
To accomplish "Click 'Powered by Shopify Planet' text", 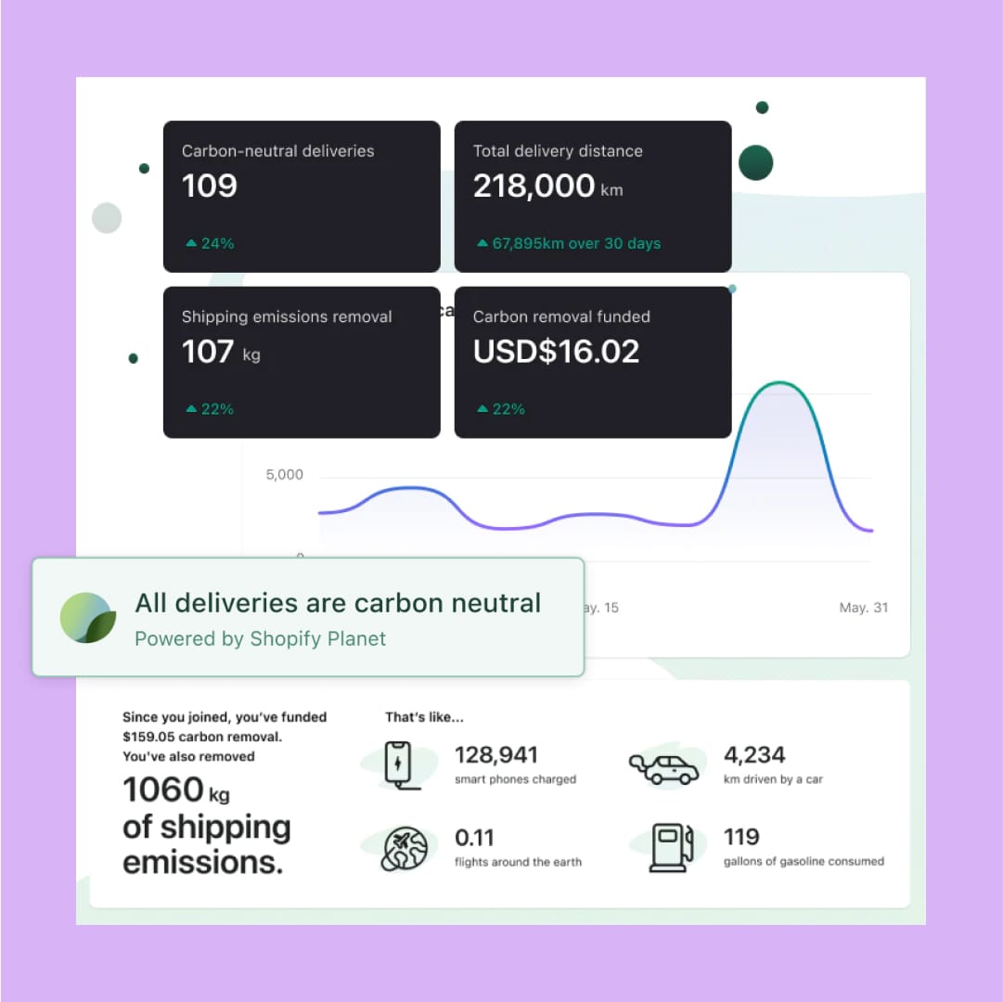I will tap(260, 639).
